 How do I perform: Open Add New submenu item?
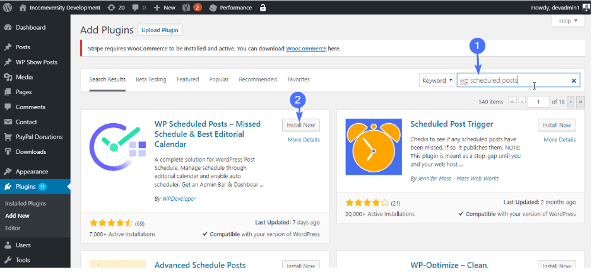pyautogui.click(x=18, y=216)
